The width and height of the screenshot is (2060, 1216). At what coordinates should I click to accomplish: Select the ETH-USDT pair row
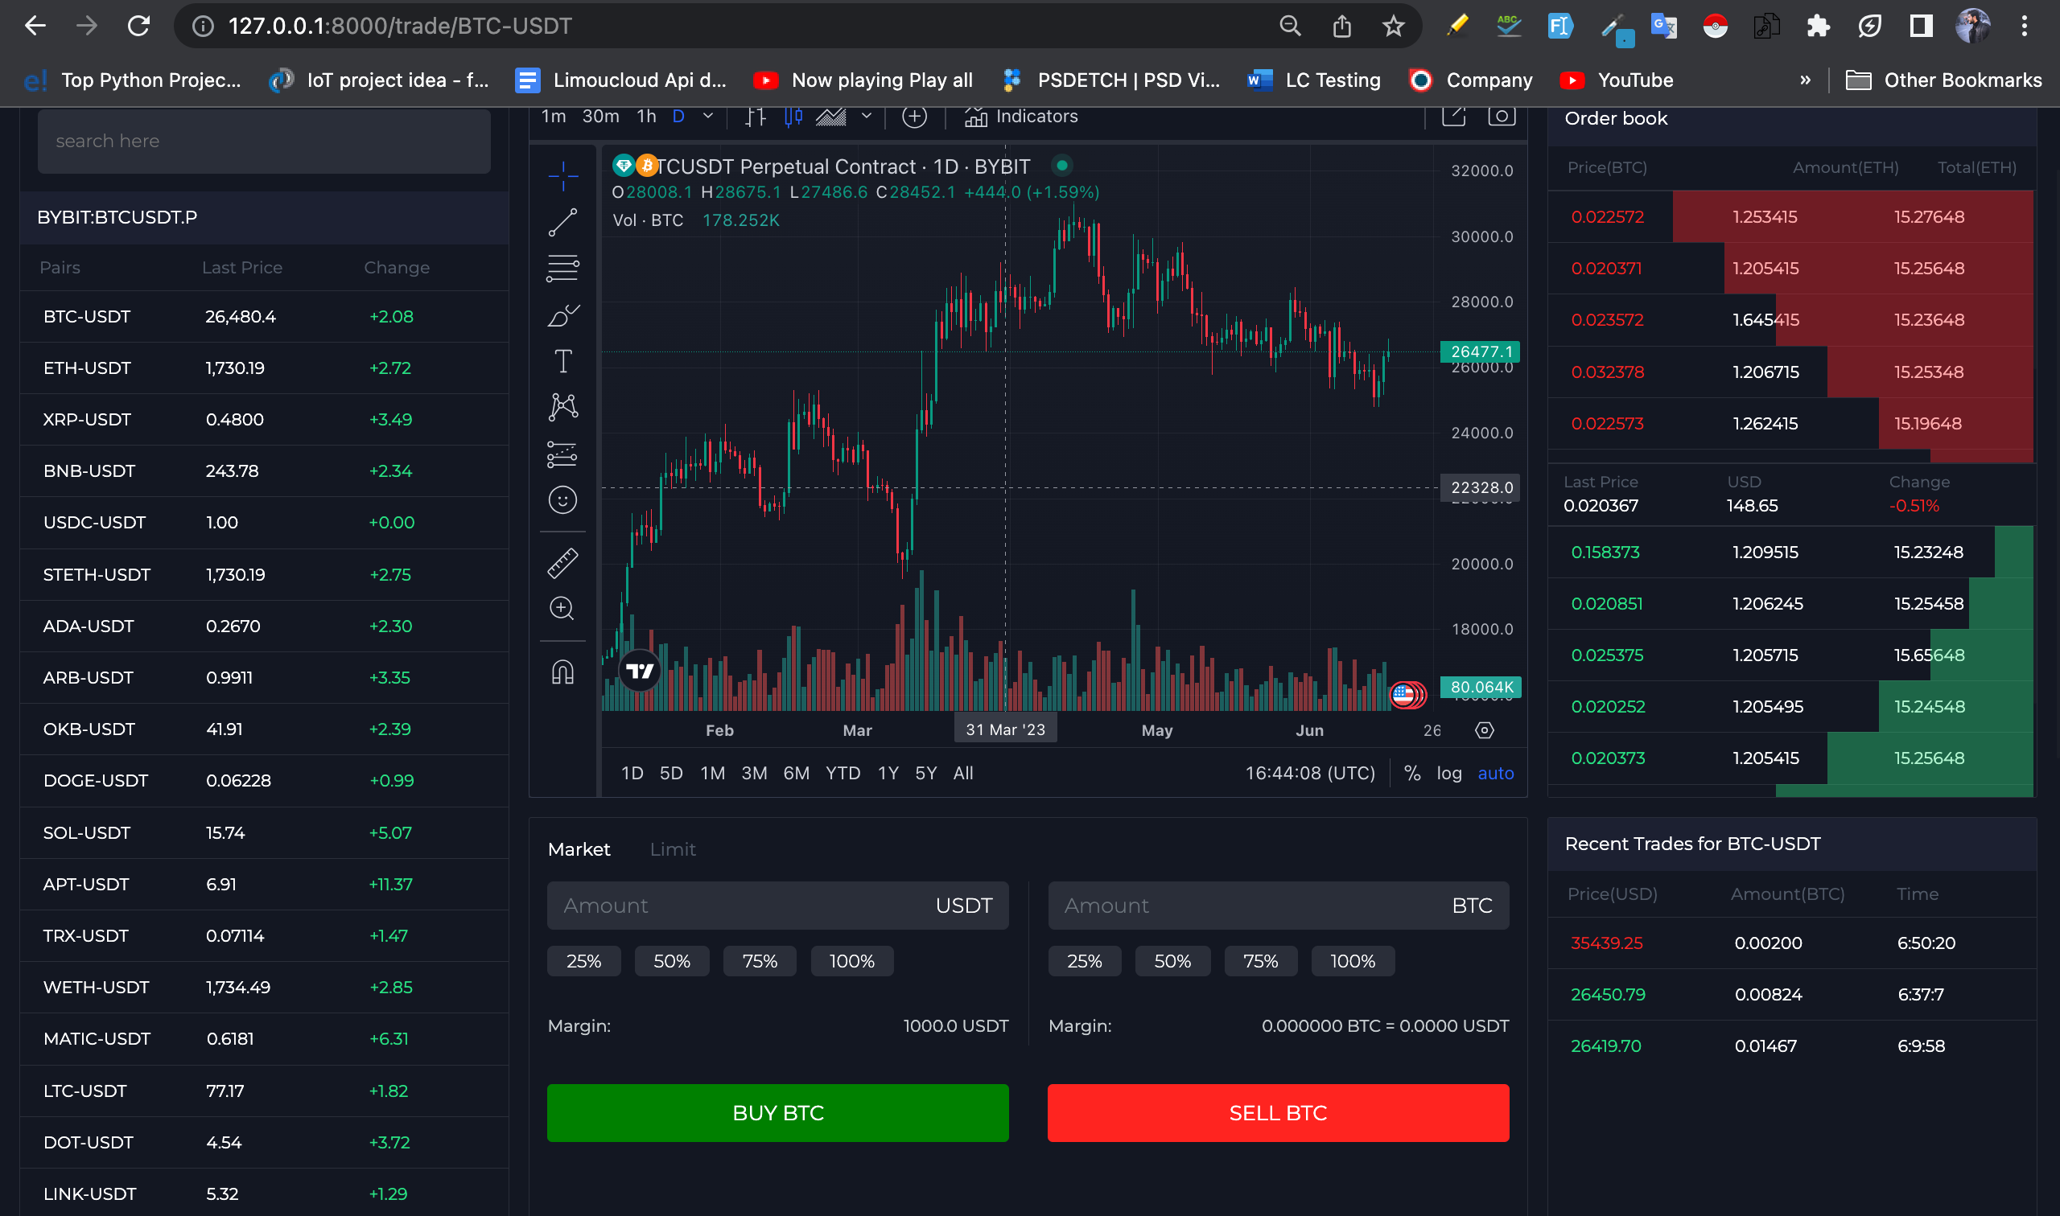point(264,368)
